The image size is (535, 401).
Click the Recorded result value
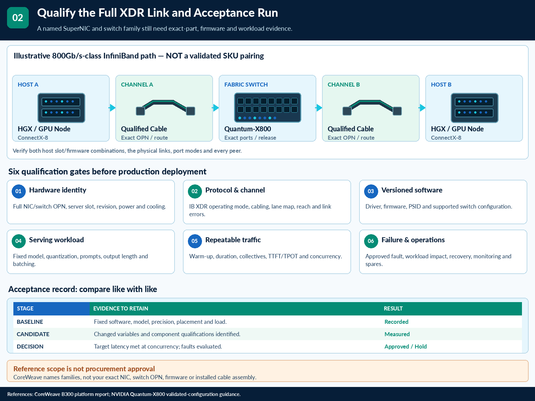[397, 322]
